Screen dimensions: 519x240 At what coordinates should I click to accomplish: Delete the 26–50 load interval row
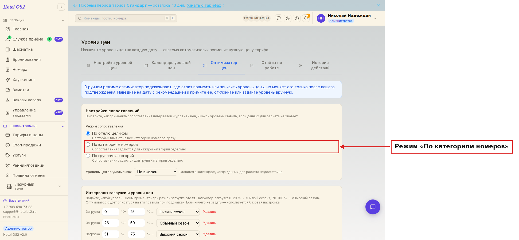tap(209, 223)
